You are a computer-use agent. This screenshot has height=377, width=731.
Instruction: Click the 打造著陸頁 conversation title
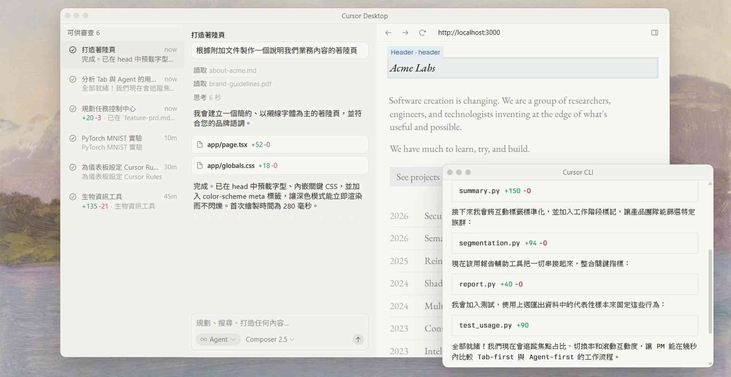208,35
